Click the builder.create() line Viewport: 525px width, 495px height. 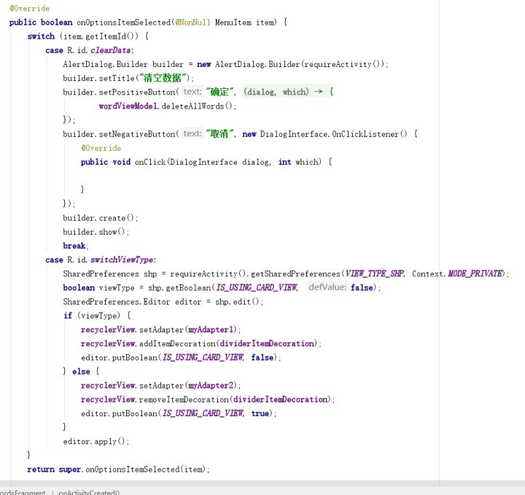tap(100, 218)
